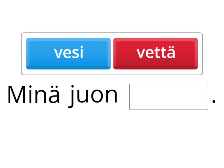Click the period ending the sentence
Screen dimensions: 224x168
(214, 101)
